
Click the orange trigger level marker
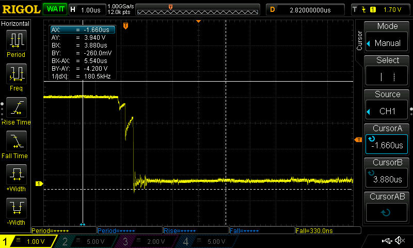(x=357, y=140)
